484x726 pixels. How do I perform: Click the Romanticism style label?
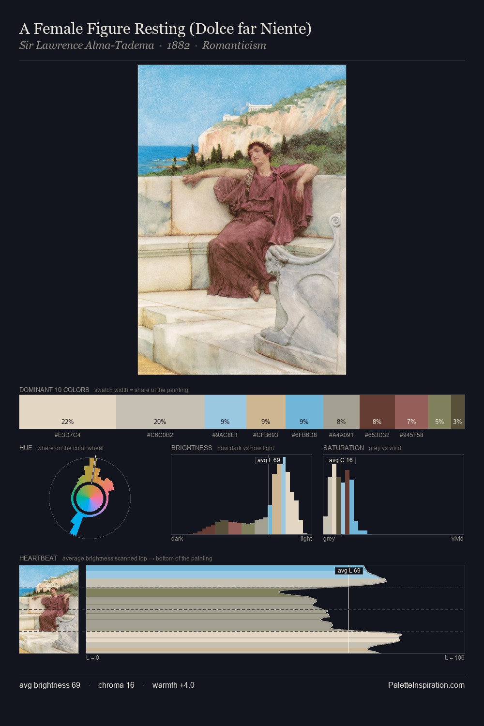tap(234, 45)
